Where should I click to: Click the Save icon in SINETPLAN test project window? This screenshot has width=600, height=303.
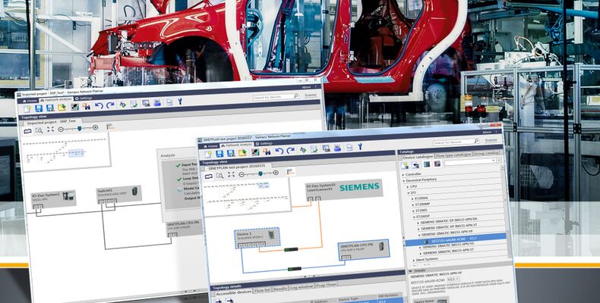(x=219, y=152)
